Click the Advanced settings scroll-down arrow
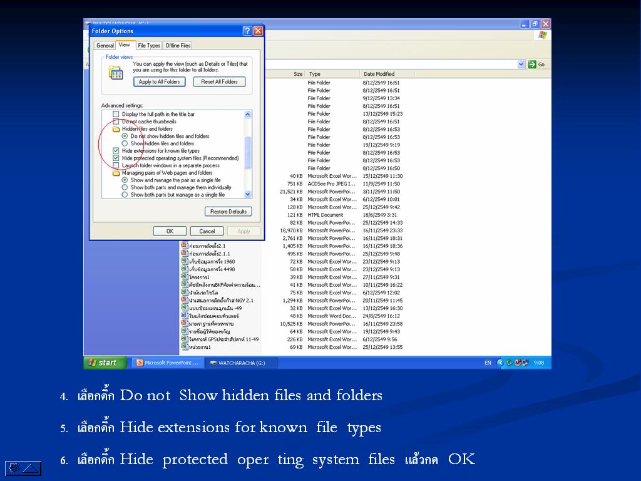 click(248, 195)
